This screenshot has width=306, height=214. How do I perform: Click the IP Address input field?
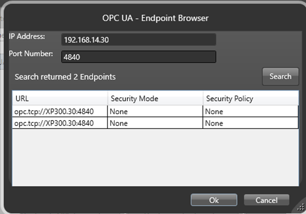139,40
